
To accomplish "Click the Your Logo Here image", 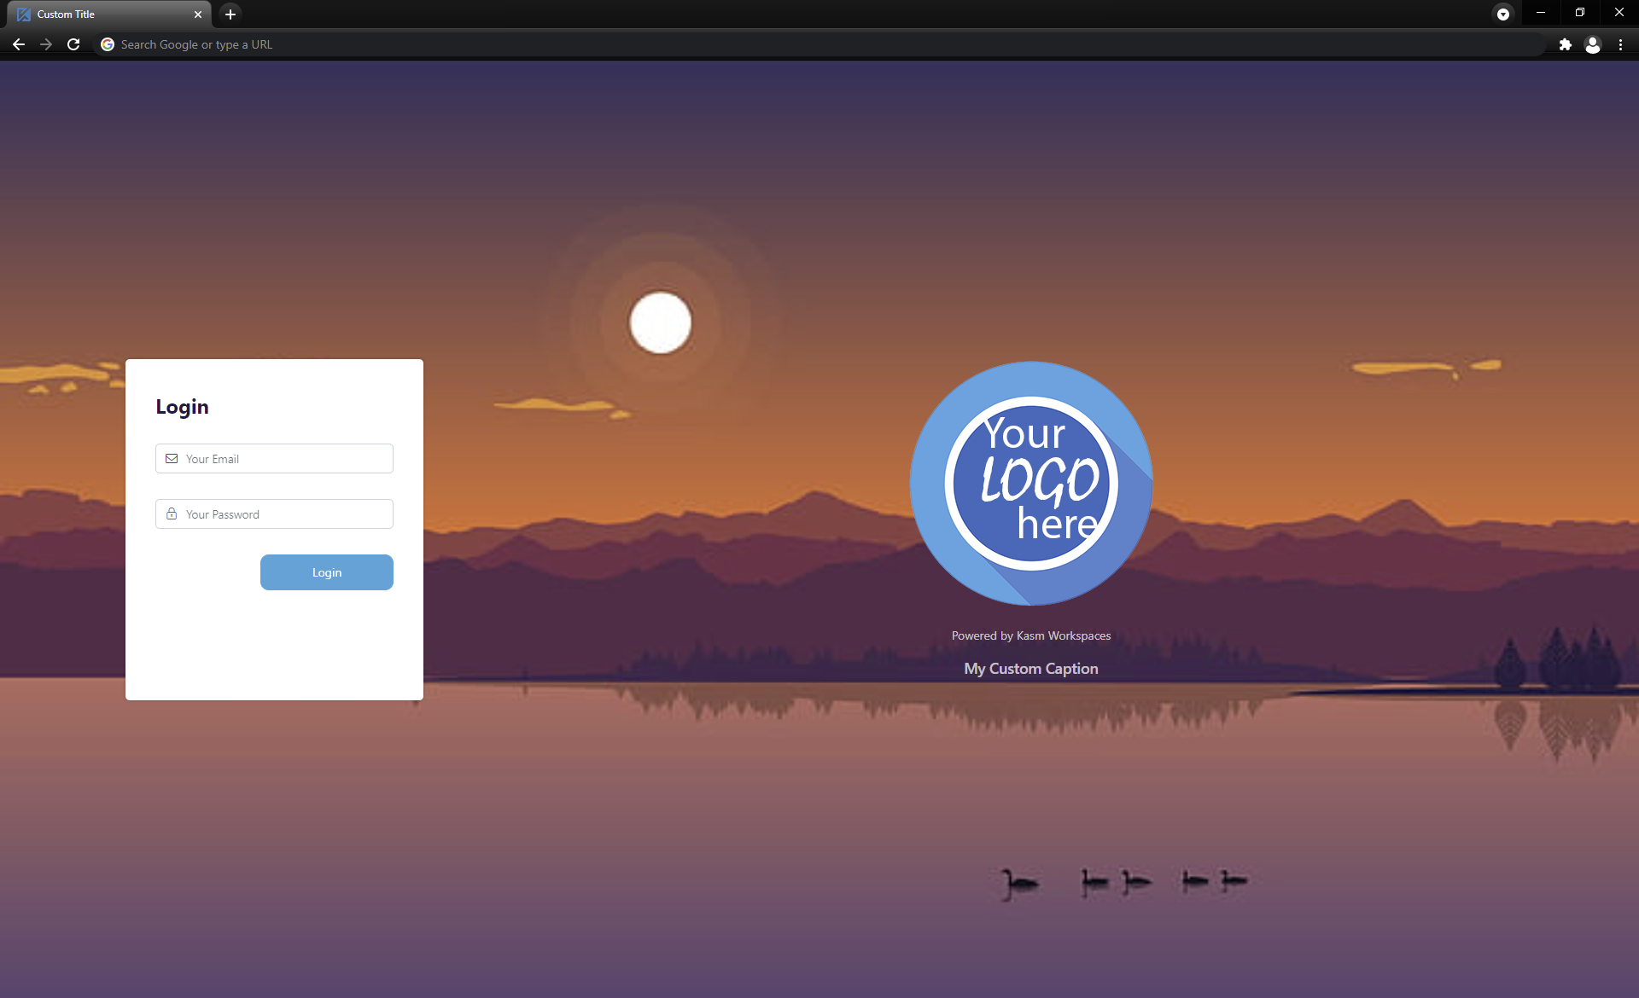I will pos(1031,483).
